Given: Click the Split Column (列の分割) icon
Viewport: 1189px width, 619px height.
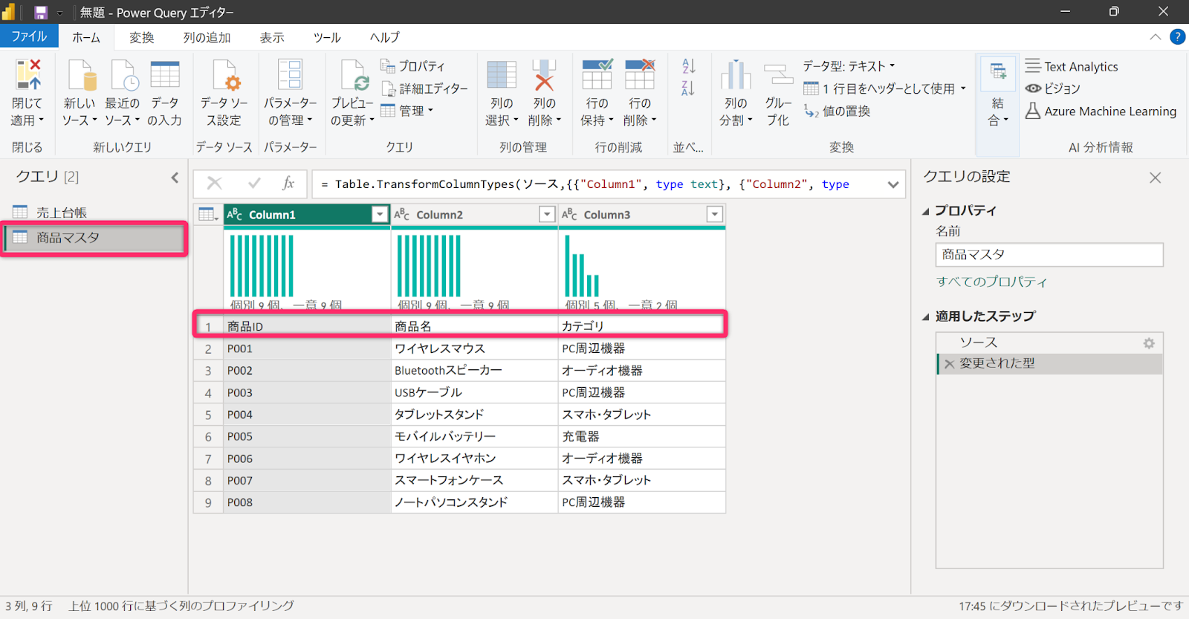Looking at the screenshot, I should (x=736, y=75).
